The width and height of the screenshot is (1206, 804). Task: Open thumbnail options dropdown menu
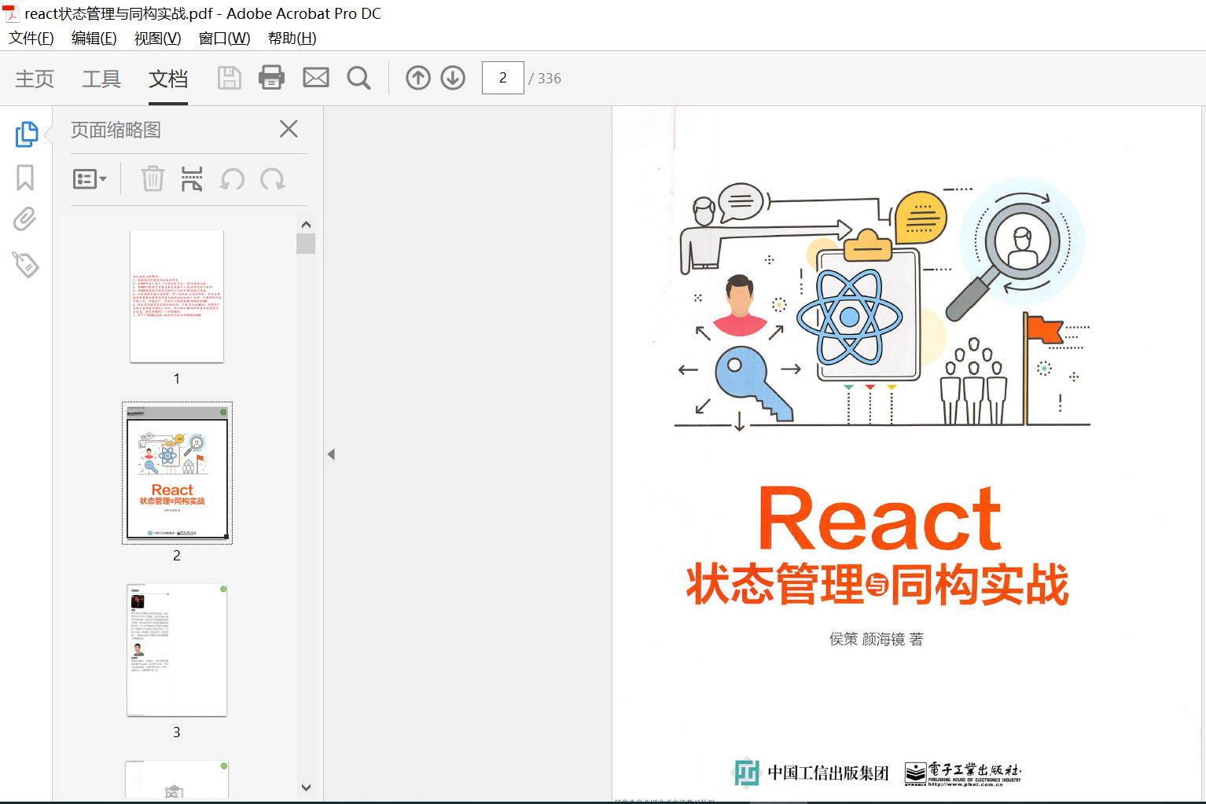(90, 179)
